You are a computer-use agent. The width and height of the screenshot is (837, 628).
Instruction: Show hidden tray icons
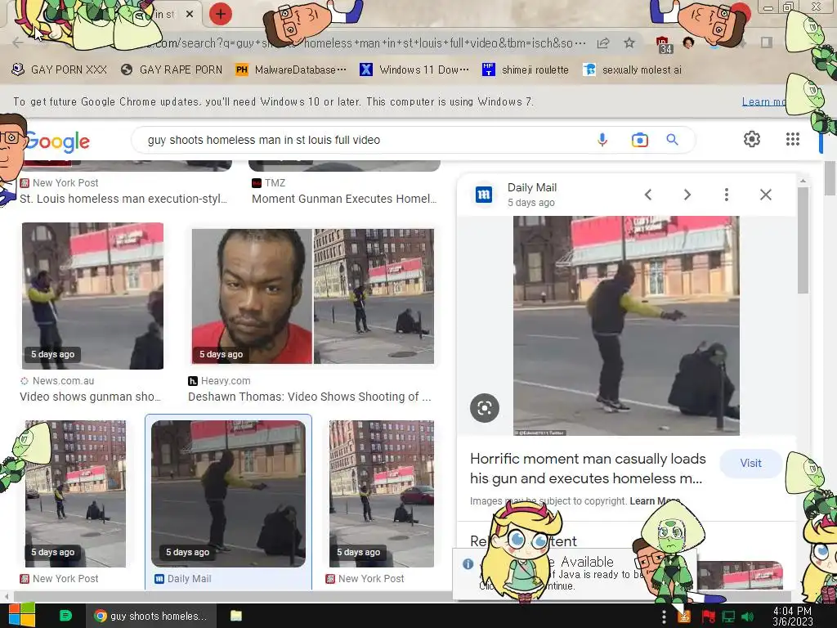[664, 617]
